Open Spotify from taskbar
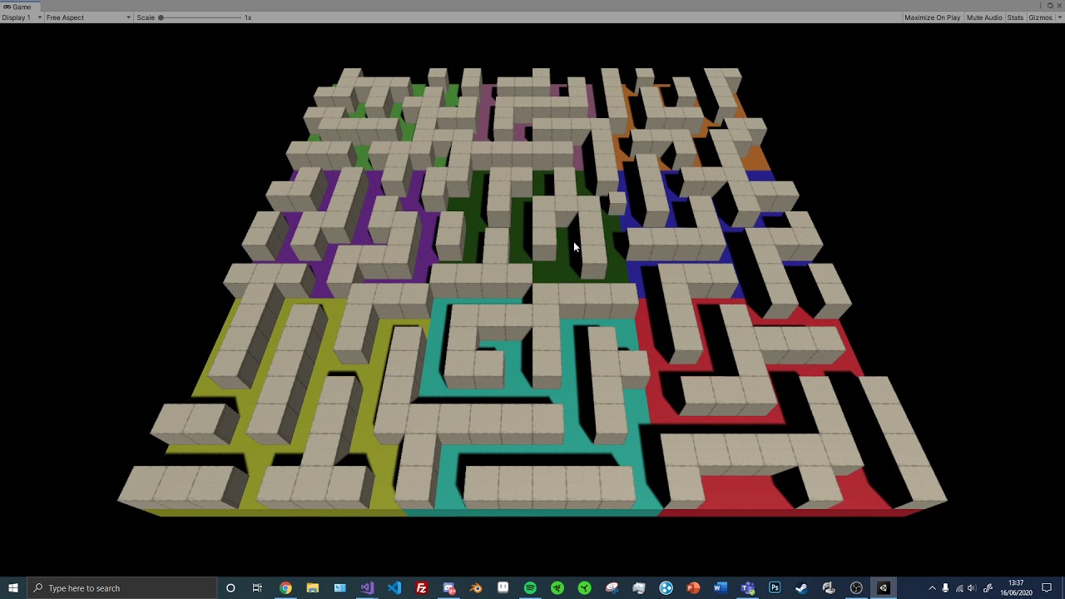This screenshot has height=599, width=1065. (530, 588)
